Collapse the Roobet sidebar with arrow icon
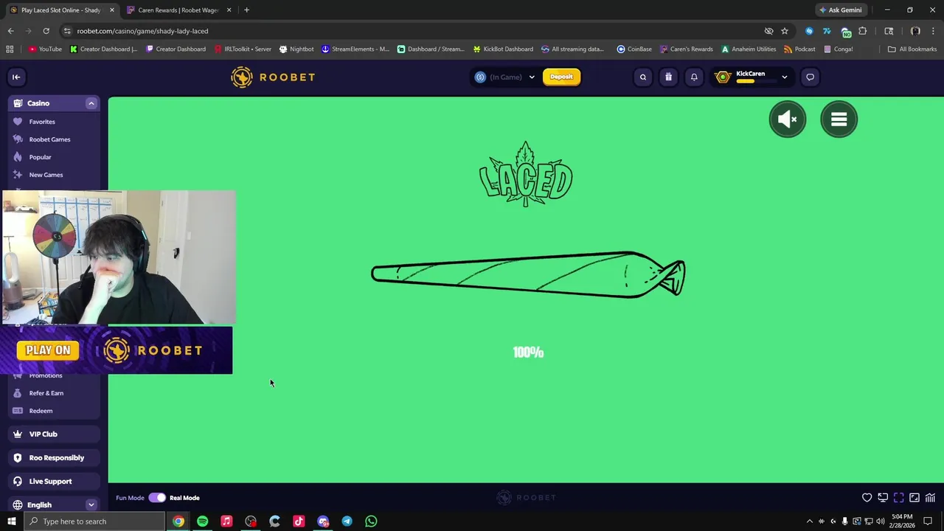The height and width of the screenshot is (531, 944). [16, 77]
